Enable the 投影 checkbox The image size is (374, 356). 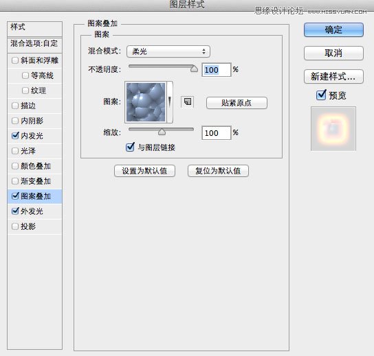[15, 226]
